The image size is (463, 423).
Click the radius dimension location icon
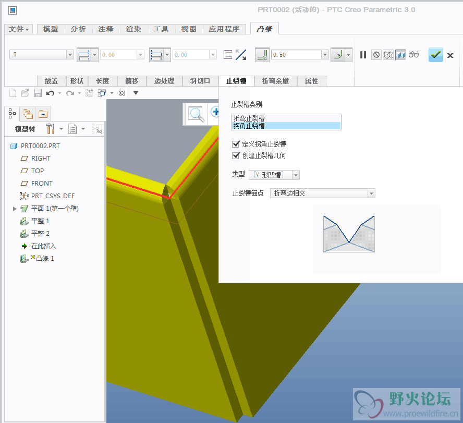tap(338, 55)
